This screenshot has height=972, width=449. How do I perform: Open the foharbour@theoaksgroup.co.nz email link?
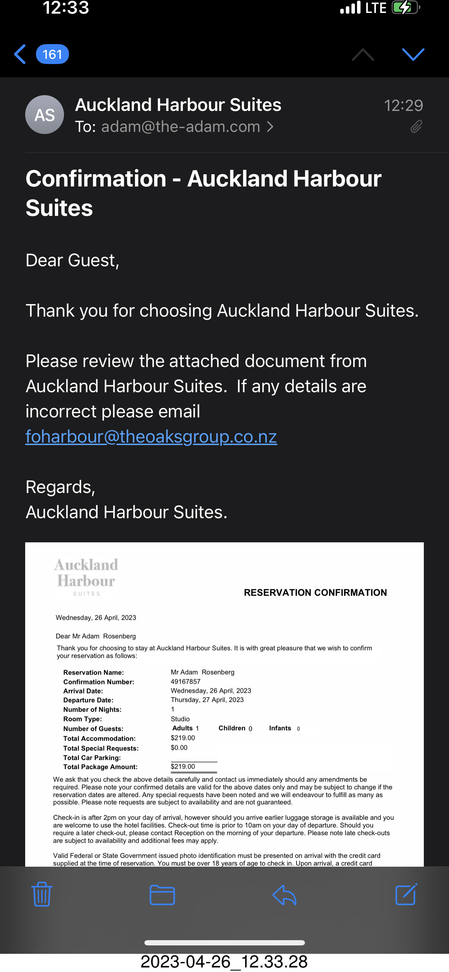(x=151, y=437)
